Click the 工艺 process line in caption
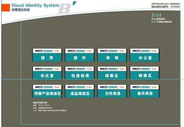 tap(50, 110)
